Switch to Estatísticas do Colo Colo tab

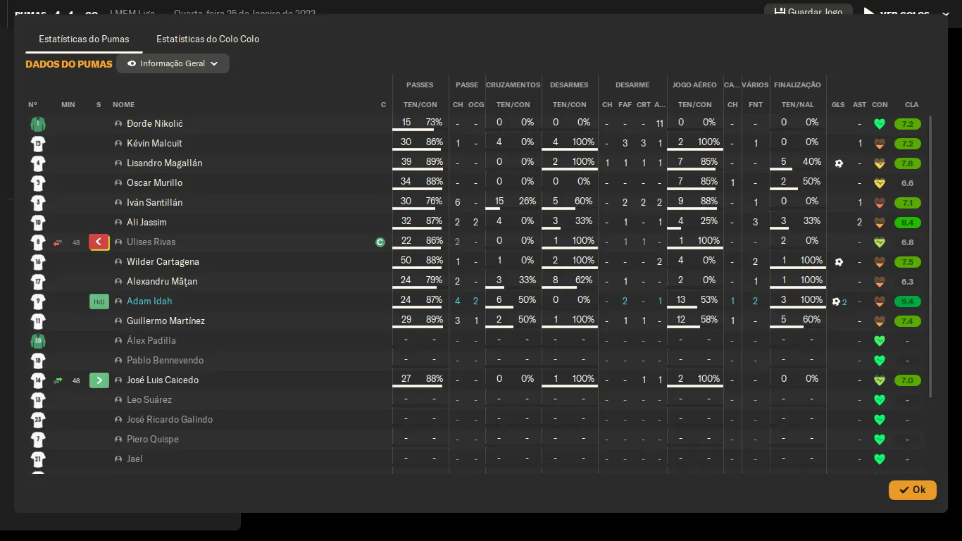pos(208,39)
